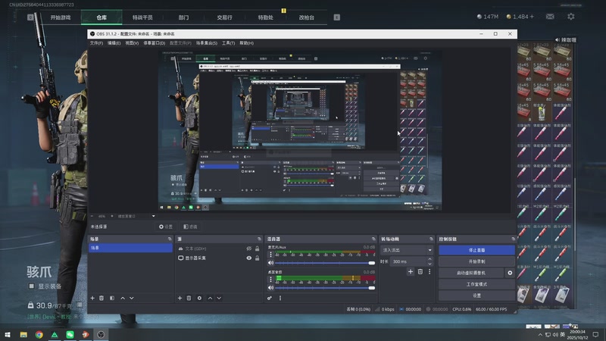This screenshot has width=606, height=341.
Task: Click 停止直播 button
Action: pyautogui.click(x=476, y=250)
